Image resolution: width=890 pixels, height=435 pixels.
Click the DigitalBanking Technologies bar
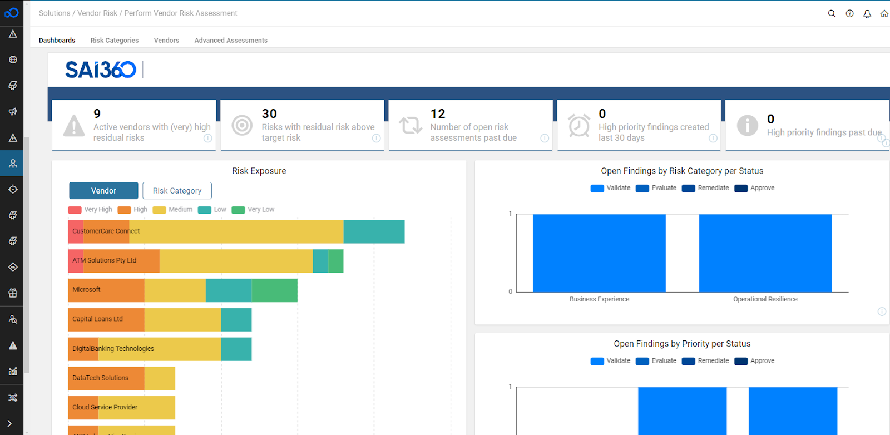tap(160, 349)
